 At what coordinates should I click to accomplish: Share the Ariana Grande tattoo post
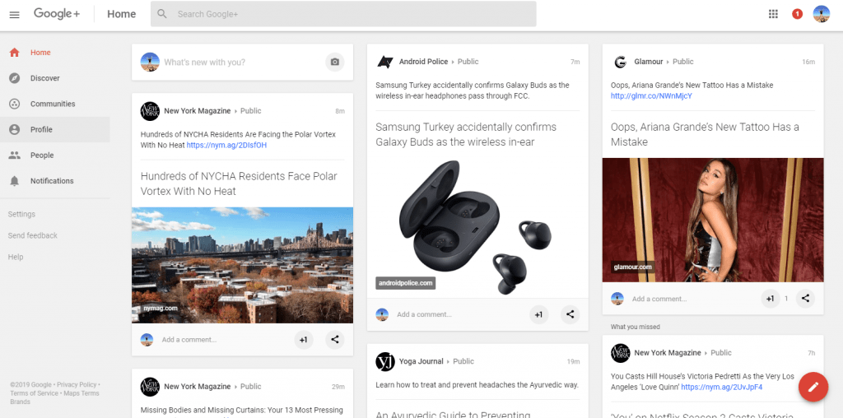[805, 299]
